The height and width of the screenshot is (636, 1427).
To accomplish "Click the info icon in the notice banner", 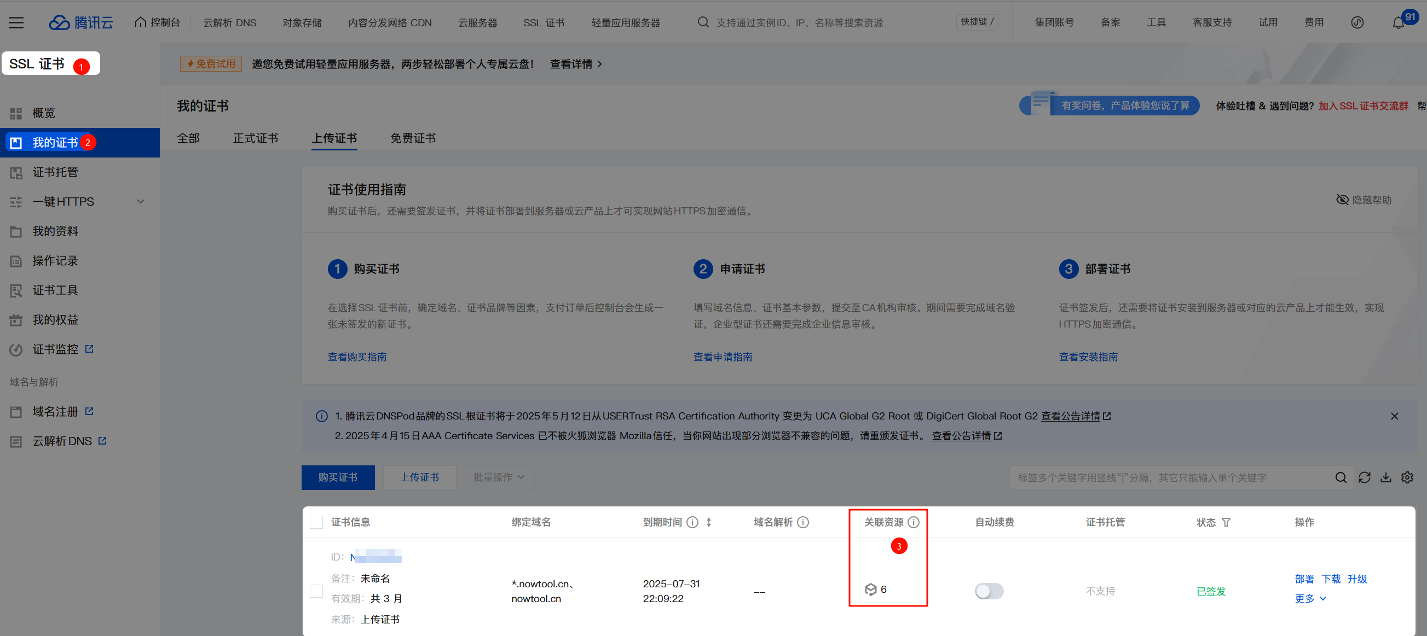I will [321, 416].
